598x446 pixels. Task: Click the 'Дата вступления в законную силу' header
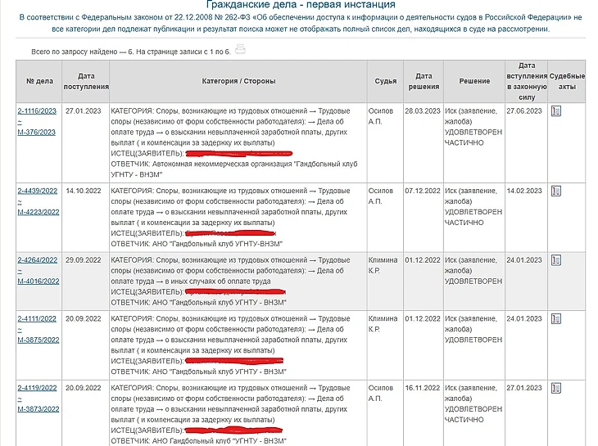coord(526,81)
